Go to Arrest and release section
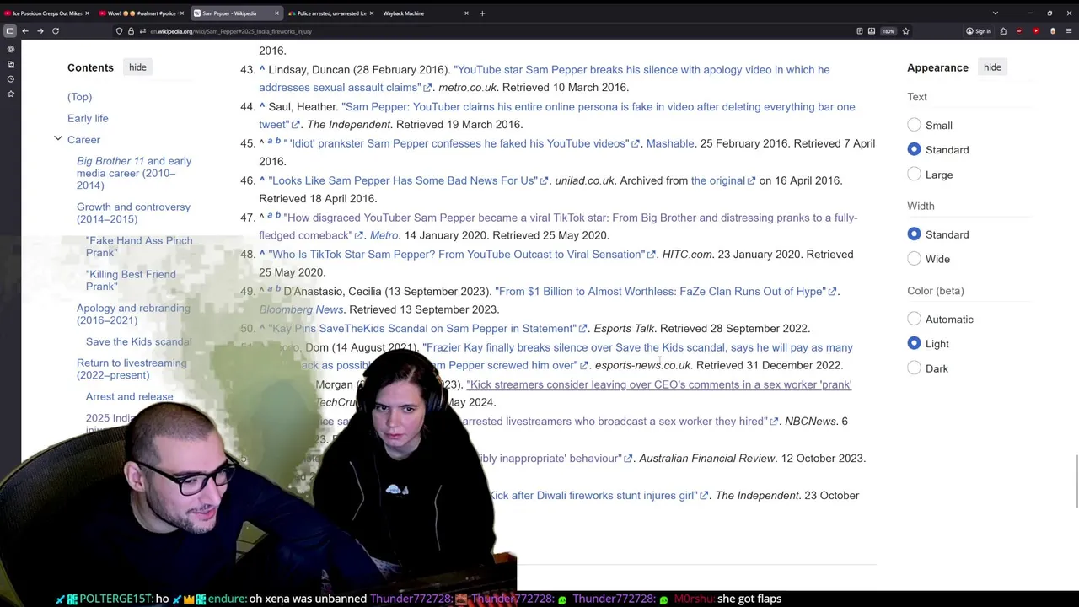 [129, 396]
